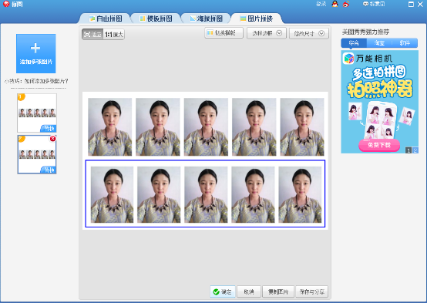The width and height of the screenshot is (427, 303).
Task: Switch to the 自由拼图 tab
Action: [106, 19]
